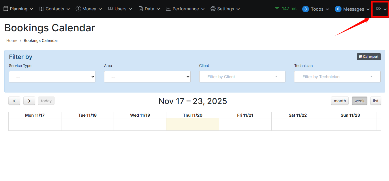Click the book icon beside Contacts
This screenshot has height=181, width=389.
tap(42, 9)
